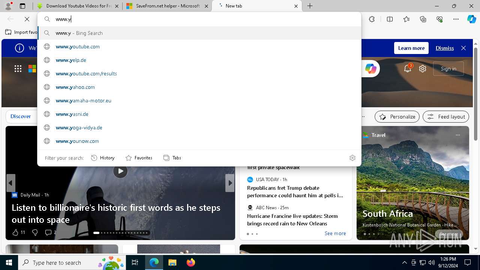
Task: Open South Africa travel card
Action: [413, 183]
